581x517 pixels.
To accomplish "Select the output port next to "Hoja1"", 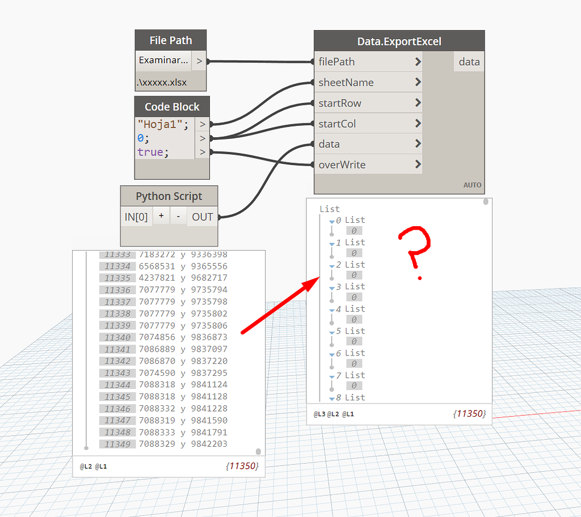I will [202, 124].
